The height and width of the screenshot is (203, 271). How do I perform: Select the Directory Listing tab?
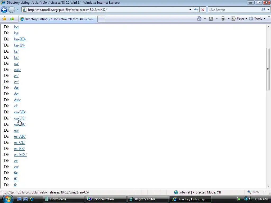point(58,19)
